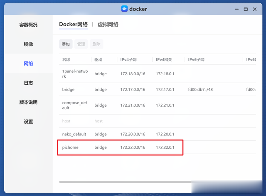This screenshot has height=196, width=266.
Task: Click the IPv4子网 column header
Action: tap(128, 59)
